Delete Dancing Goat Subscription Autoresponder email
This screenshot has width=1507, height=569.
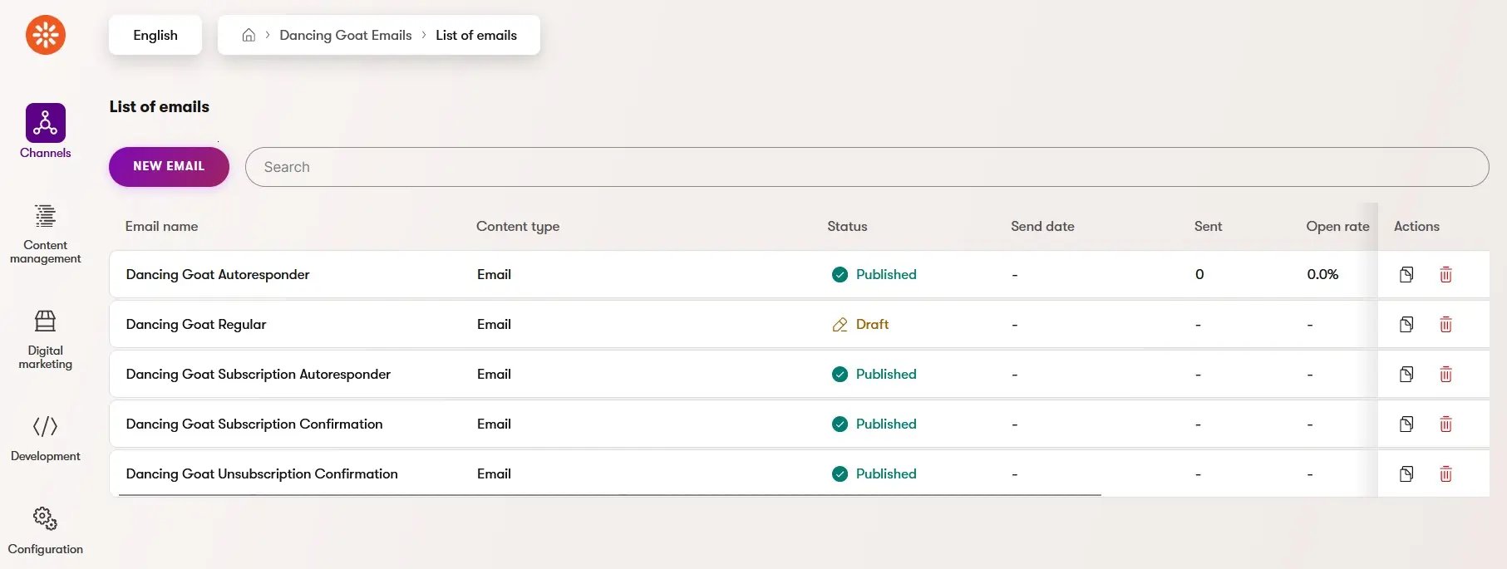pyautogui.click(x=1445, y=374)
